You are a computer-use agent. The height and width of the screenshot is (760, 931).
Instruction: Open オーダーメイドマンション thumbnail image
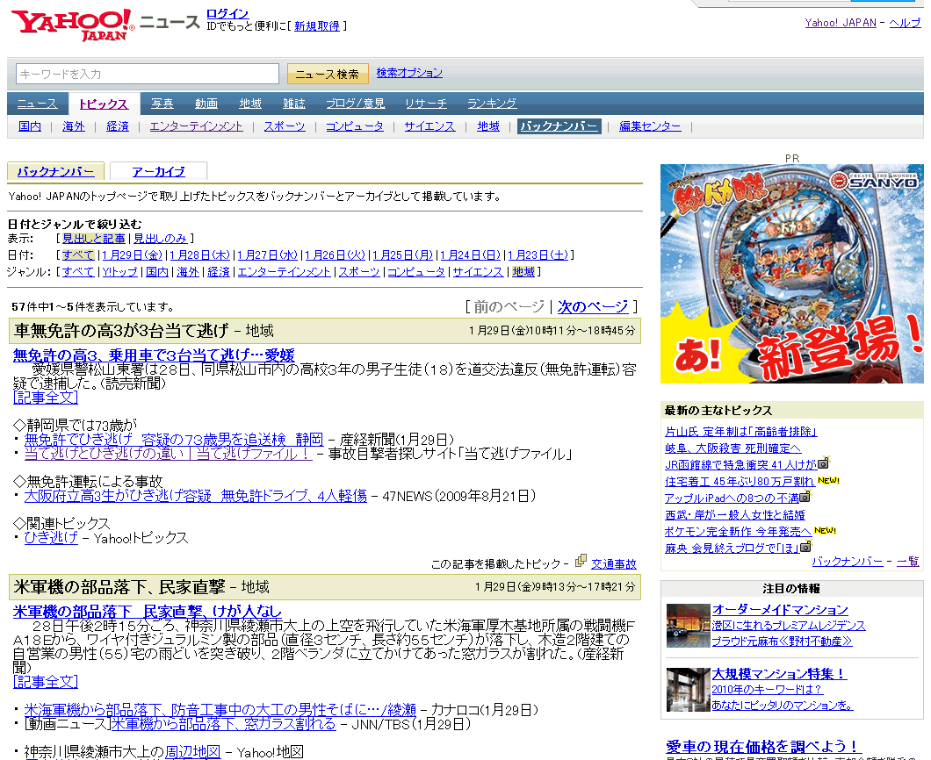tap(689, 626)
